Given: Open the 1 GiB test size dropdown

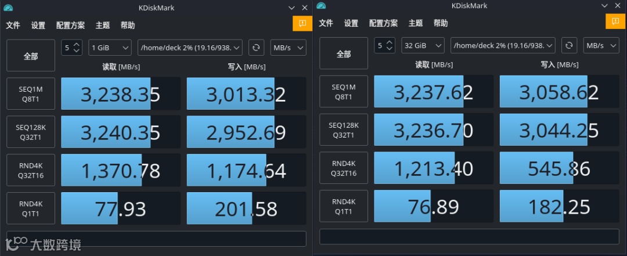Looking at the screenshot, I should pyautogui.click(x=110, y=48).
